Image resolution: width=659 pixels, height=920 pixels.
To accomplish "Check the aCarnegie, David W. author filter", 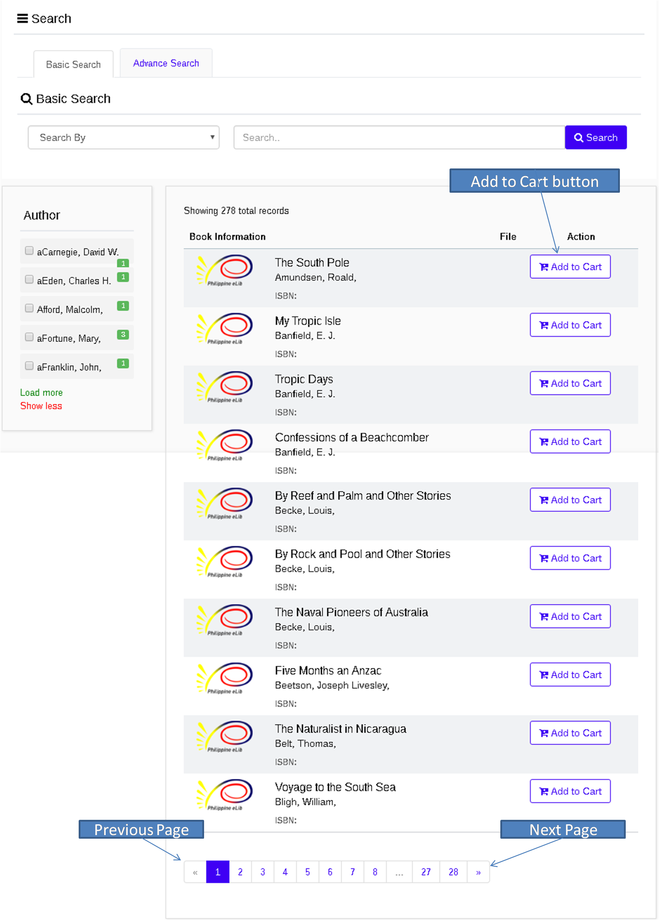I will tap(29, 251).
